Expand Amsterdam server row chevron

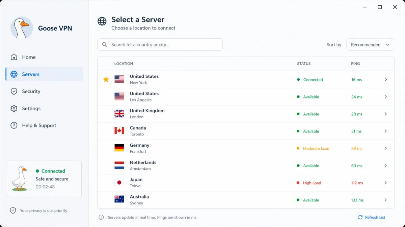(x=386, y=165)
